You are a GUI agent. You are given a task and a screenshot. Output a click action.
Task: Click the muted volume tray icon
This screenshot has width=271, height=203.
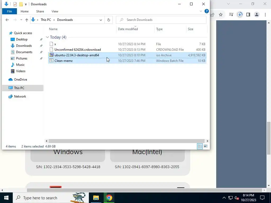point(237,198)
